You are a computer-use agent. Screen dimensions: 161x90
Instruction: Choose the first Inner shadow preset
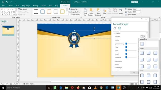142,75
